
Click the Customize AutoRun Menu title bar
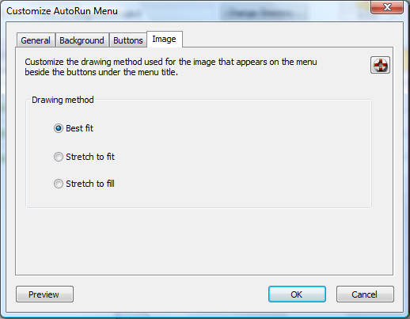[184, 11]
